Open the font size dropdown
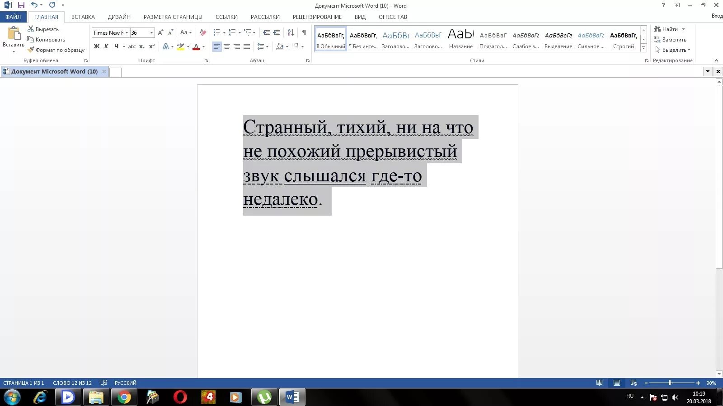The image size is (723, 406). [x=150, y=32]
